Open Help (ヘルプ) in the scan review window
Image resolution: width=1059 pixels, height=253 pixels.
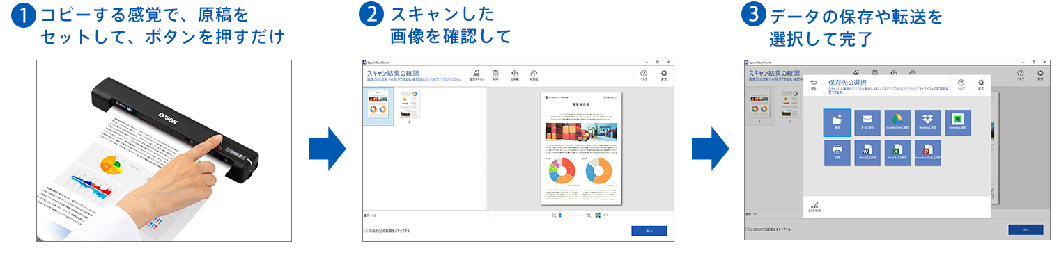coord(644,76)
